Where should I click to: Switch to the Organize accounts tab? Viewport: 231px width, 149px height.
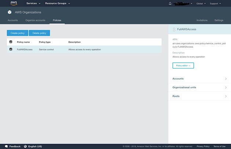[x=35, y=20]
